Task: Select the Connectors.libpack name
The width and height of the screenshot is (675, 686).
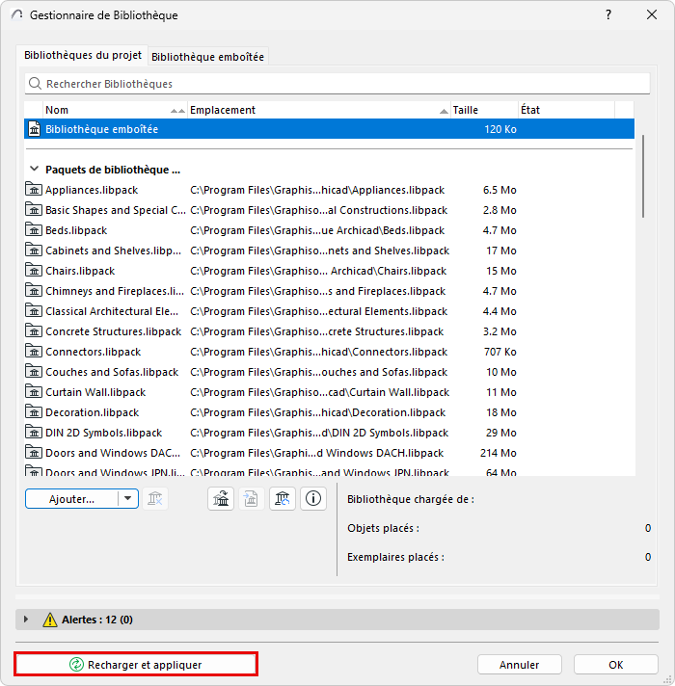Action: [94, 352]
